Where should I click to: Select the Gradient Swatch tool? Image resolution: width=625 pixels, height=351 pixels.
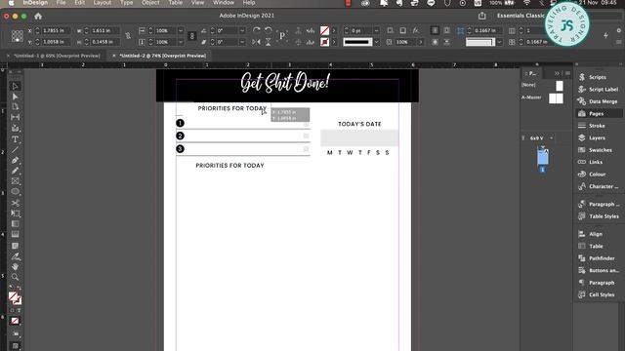pos(16,223)
